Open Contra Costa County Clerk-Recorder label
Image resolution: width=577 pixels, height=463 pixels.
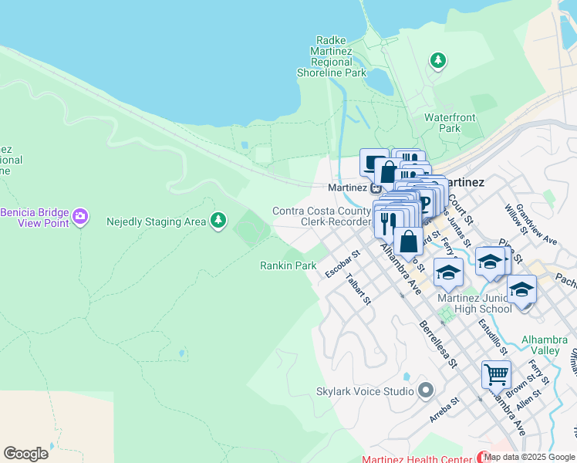pyautogui.click(x=322, y=216)
